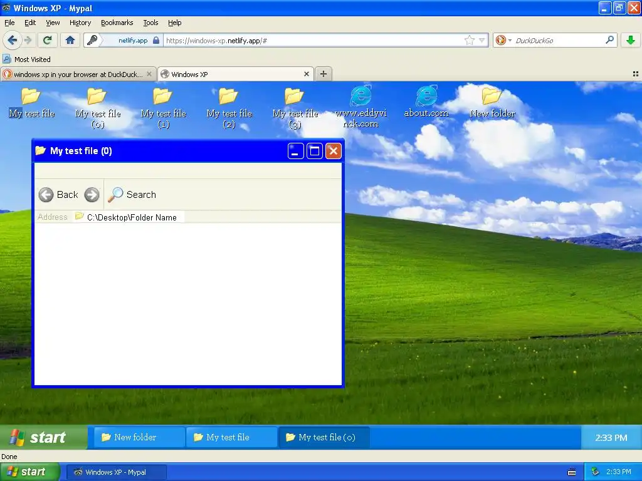Open the Bookmarks menu
Viewport: 642px width, 481px height.
point(117,23)
